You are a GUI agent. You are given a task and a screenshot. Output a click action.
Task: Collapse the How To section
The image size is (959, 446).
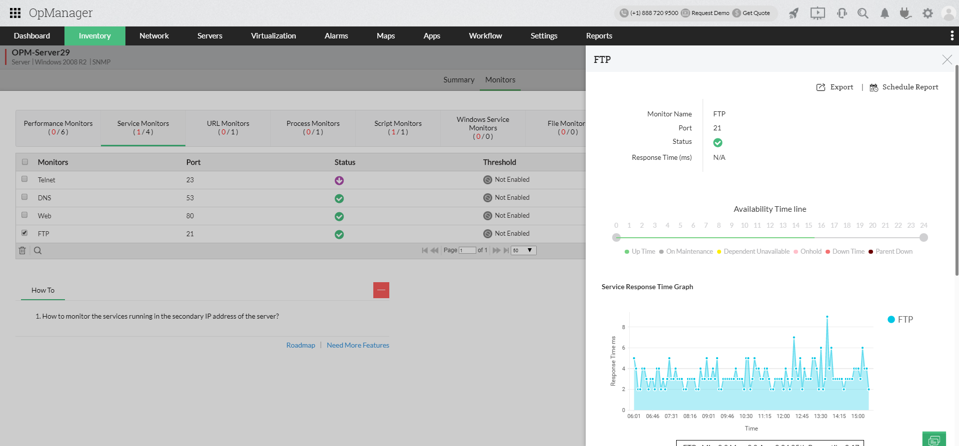tap(381, 290)
